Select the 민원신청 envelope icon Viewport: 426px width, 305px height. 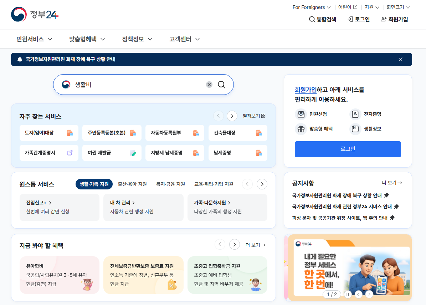coord(301,114)
